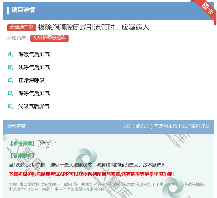Click the 长按（或右击）可复制本题卡 hint text
The width and height of the screenshot is (217, 198).
[x=166, y=126]
